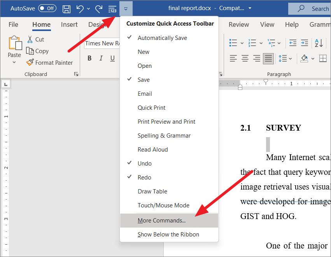Apply bold formatting with the B icon
331x257 pixels.
tap(89, 58)
